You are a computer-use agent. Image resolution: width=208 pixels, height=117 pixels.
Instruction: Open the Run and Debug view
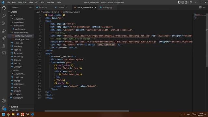click(x=4, y=31)
